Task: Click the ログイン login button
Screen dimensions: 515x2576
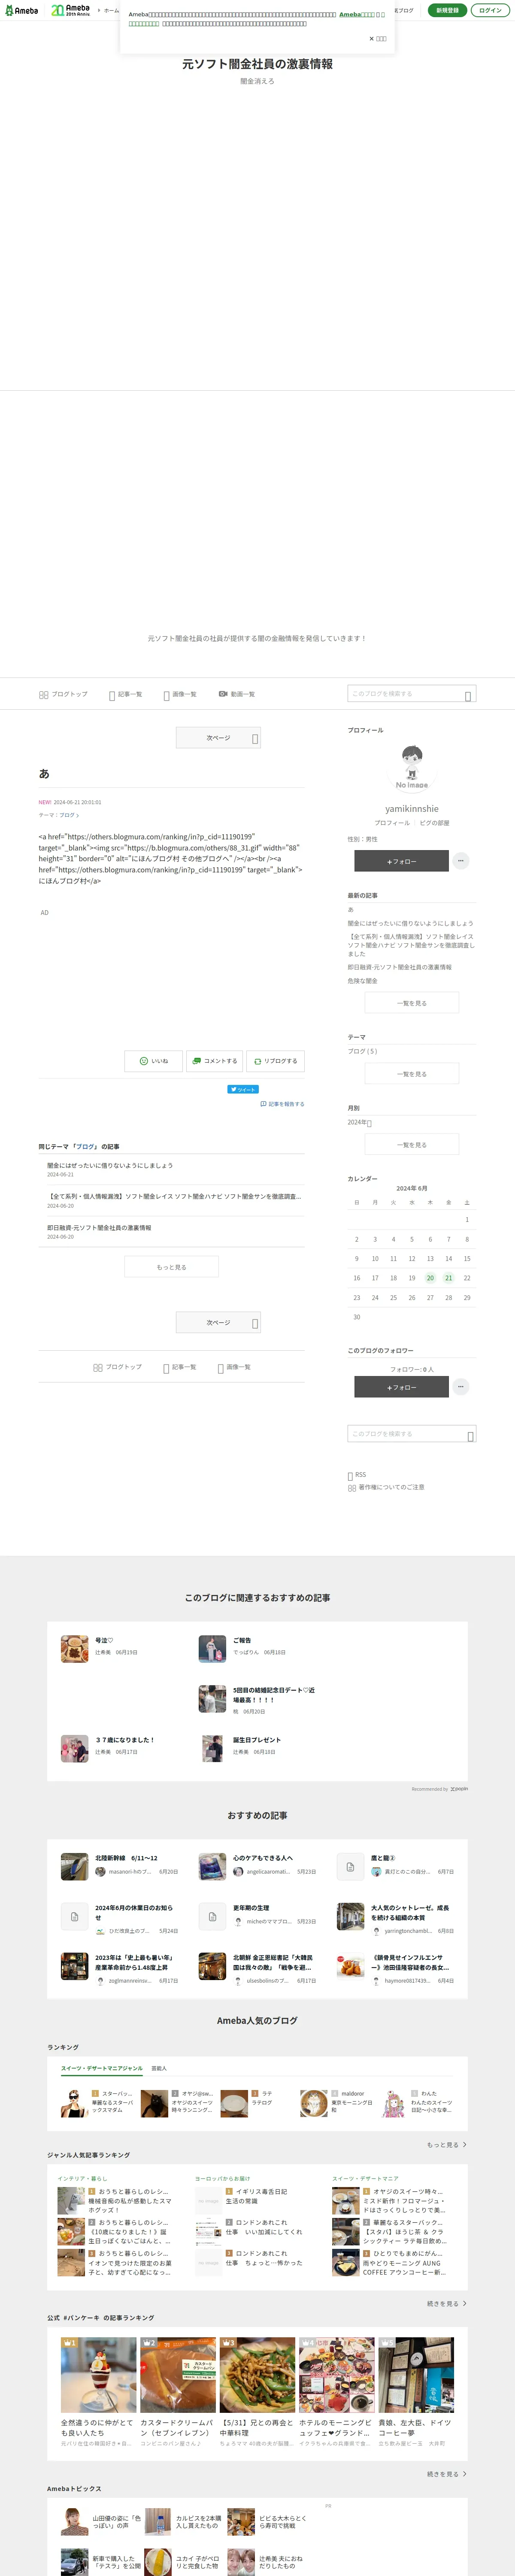Action: click(490, 10)
